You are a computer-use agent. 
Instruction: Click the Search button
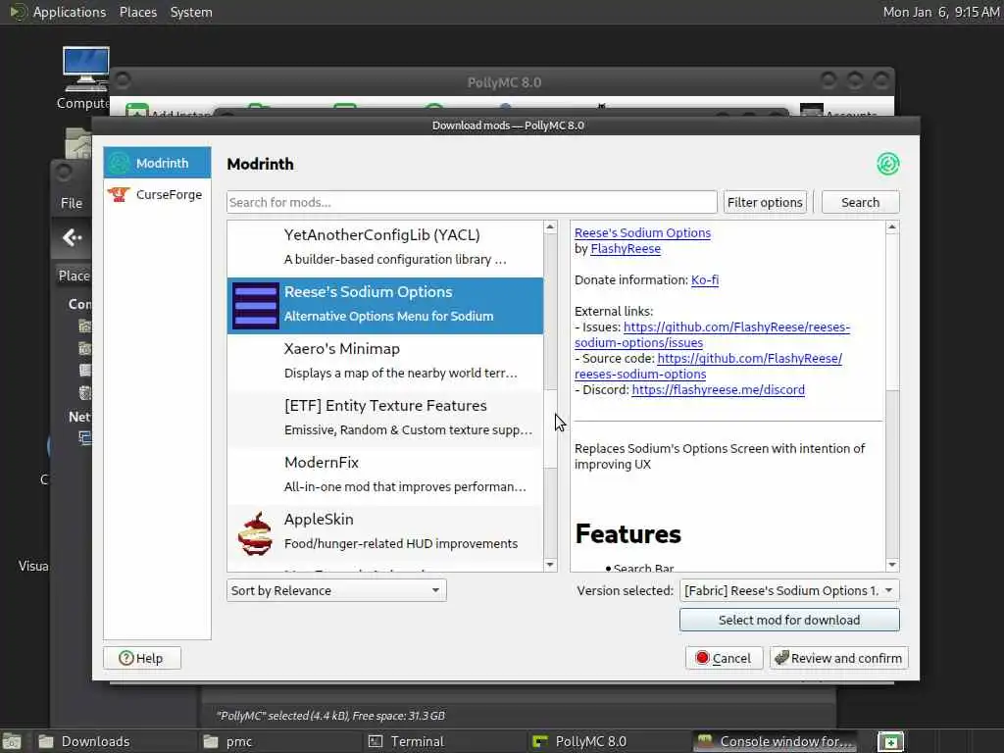click(x=860, y=202)
